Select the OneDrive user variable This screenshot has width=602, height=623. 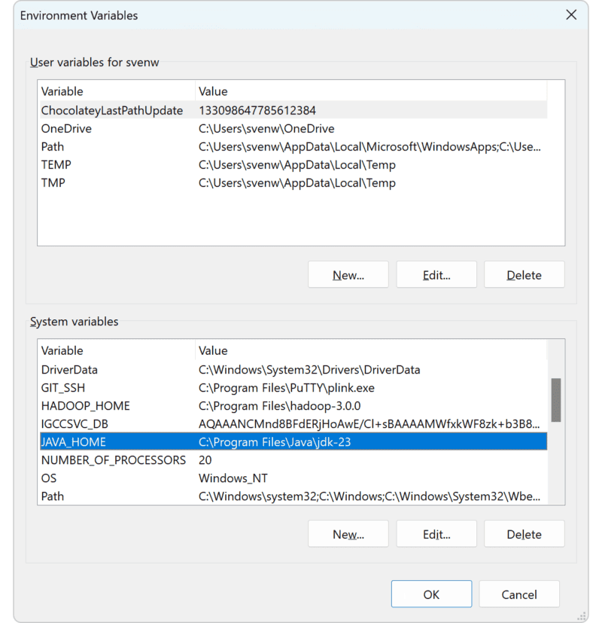pyautogui.click(x=113, y=128)
